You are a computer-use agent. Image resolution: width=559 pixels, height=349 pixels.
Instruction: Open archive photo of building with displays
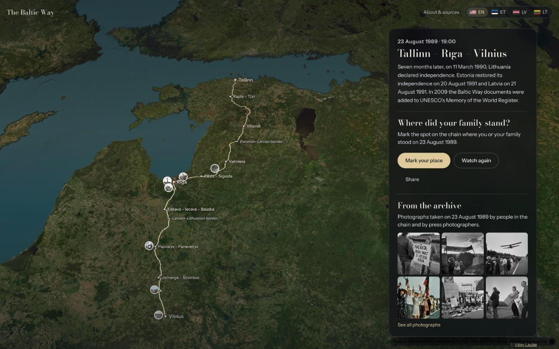coord(463,297)
